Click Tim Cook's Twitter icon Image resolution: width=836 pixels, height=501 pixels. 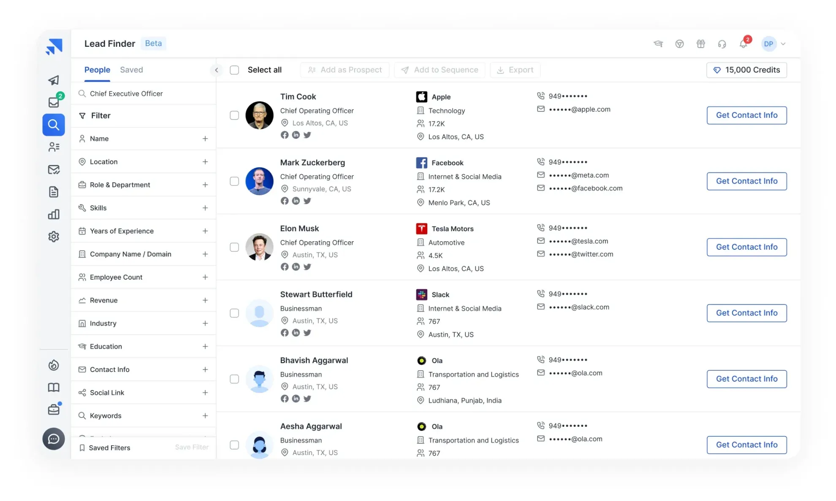click(x=307, y=135)
